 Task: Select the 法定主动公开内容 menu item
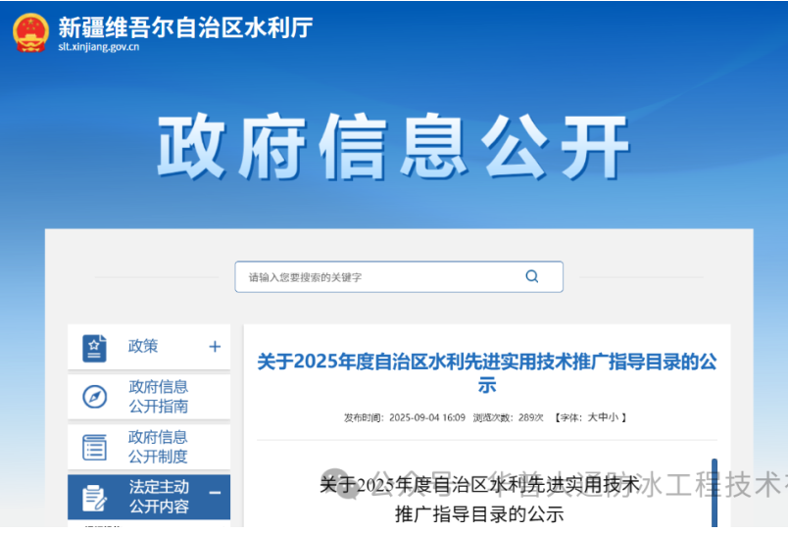(158, 497)
